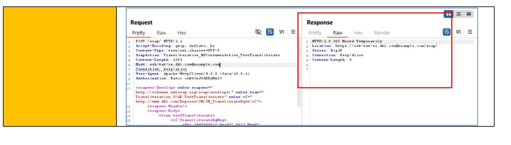
Task: Toggle word wrap in Request panel
Action: pyautogui.click(x=270, y=32)
